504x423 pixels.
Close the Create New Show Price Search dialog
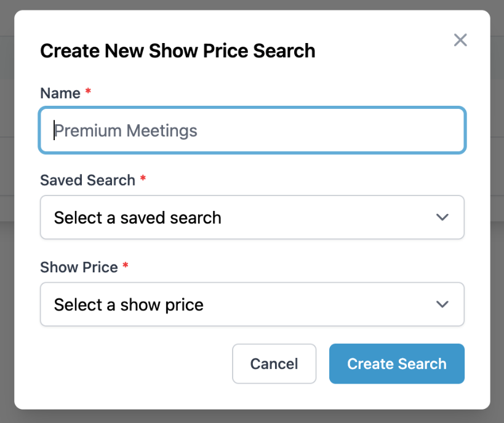460,40
